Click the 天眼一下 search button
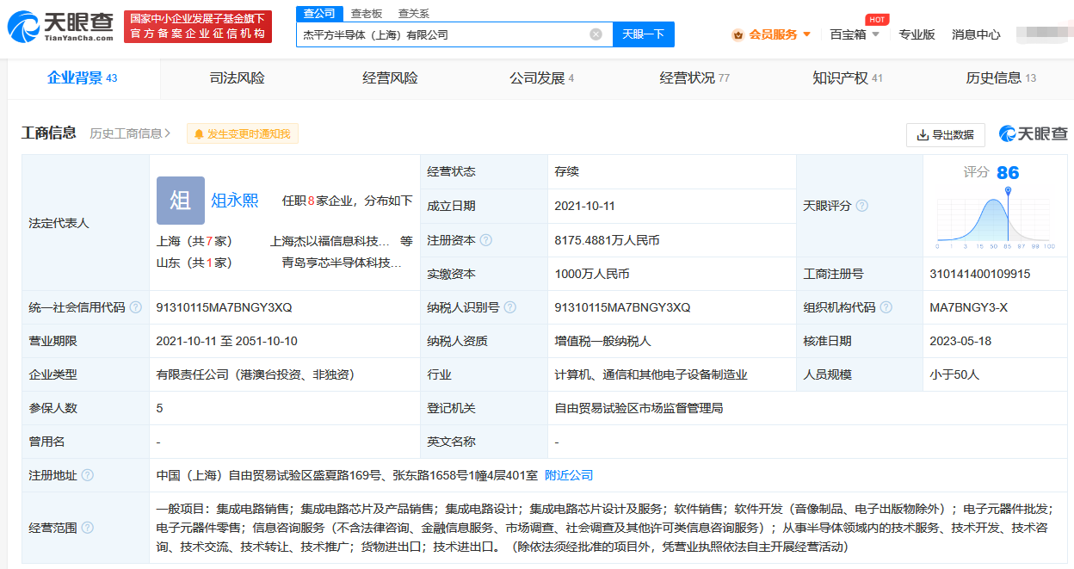 pyautogui.click(x=643, y=34)
